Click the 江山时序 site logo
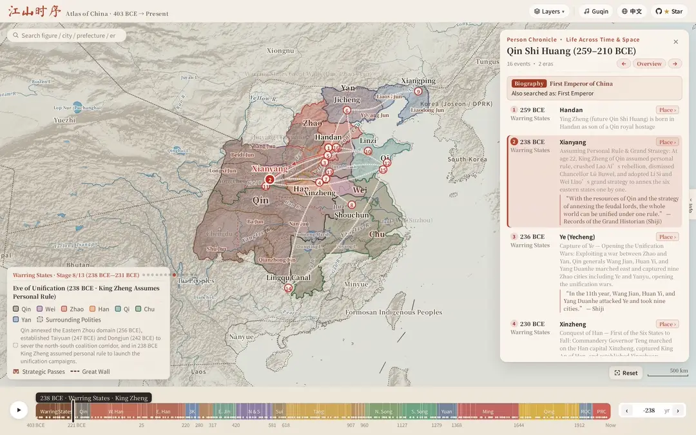The image size is (696, 435). coord(34,11)
